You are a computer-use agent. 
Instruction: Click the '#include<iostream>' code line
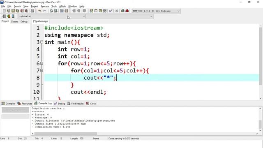pyautogui.click(x=74, y=28)
